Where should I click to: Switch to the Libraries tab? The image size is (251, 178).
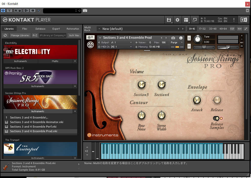[x=9, y=29]
